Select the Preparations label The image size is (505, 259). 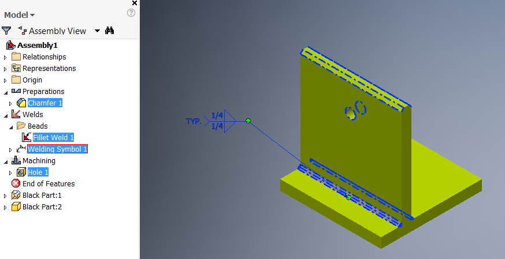point(43,92)
